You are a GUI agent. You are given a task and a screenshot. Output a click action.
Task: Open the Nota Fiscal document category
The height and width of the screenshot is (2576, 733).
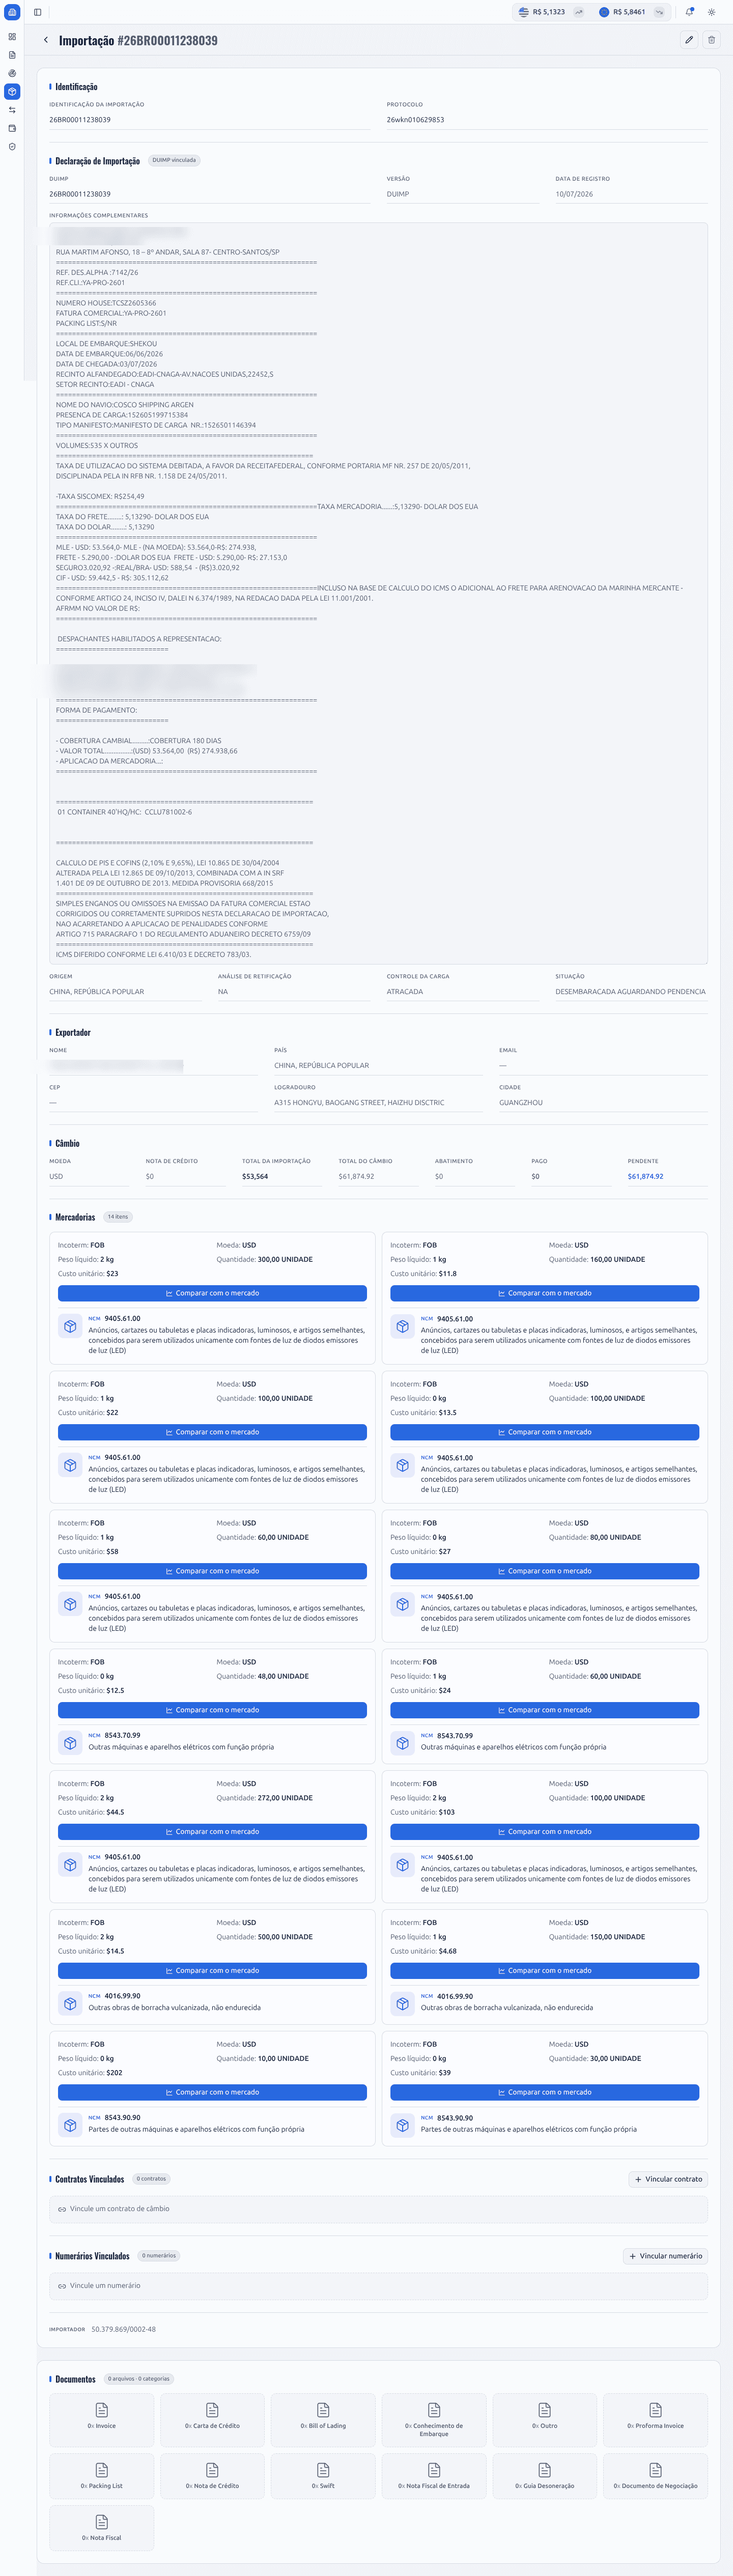click(x=102, y=2528)
